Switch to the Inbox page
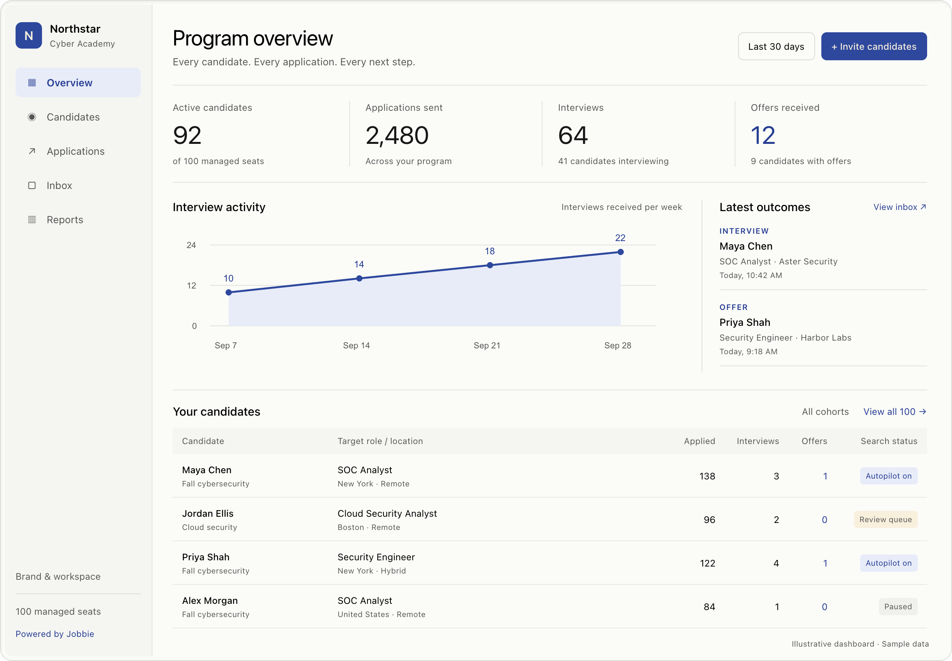 click(78, 185)
